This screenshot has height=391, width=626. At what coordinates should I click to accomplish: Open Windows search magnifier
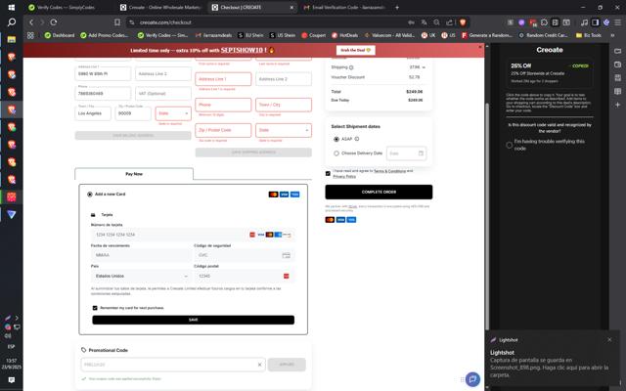click(x=11, y=22)
